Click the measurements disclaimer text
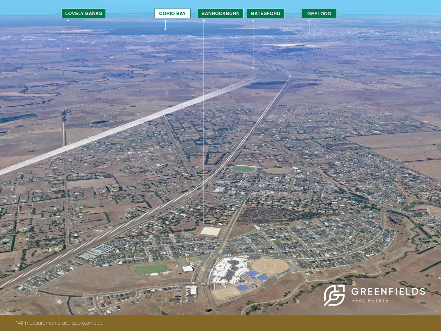 pyautogui.click(x=58, y=323)
